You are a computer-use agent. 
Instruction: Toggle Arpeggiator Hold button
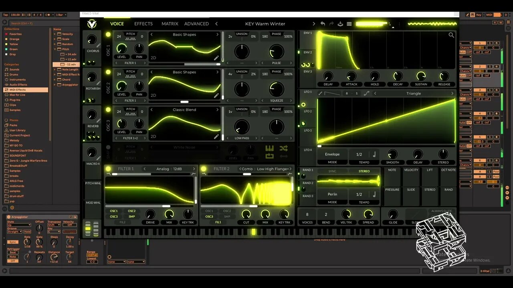[27, 232]
